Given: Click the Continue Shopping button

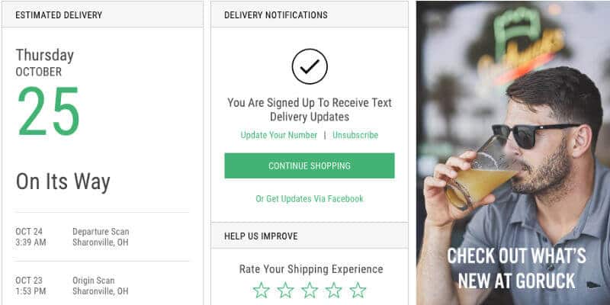Looking at the screenshot, I should coord(310,165).
